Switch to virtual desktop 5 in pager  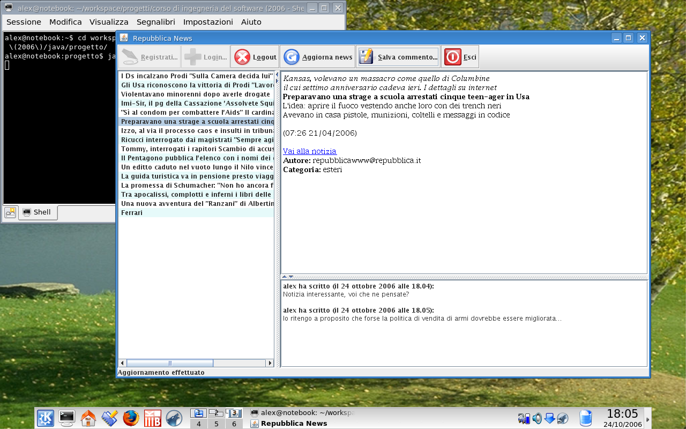tap(216, 424)
